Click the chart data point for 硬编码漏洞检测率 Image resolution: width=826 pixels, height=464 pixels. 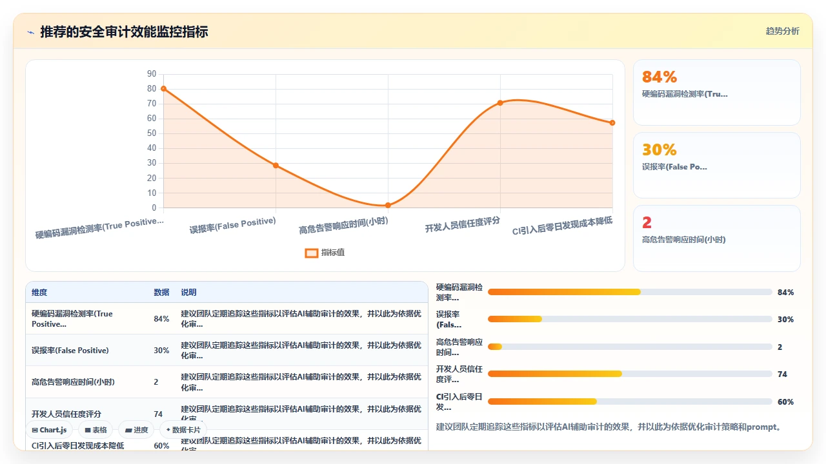(164, 89)
